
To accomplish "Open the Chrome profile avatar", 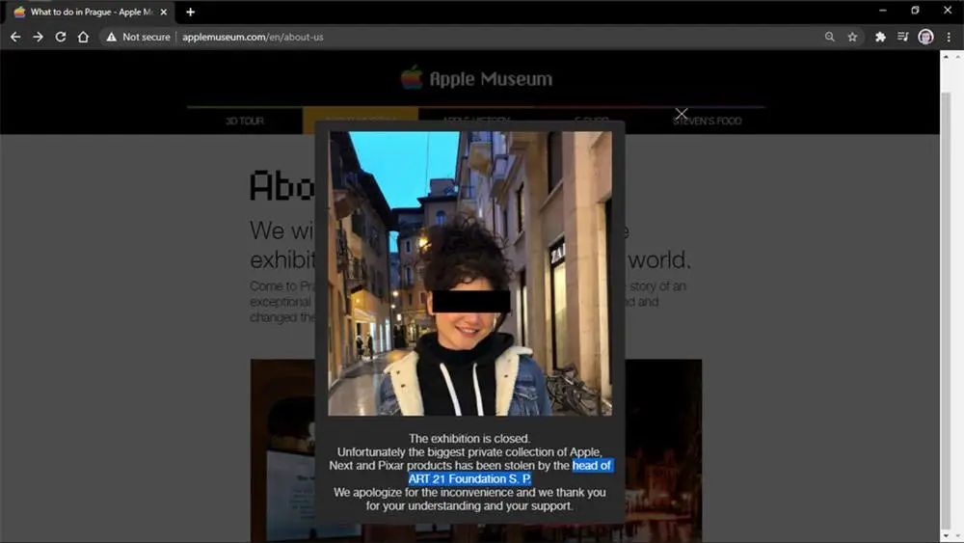I will [x=925, y=37].
